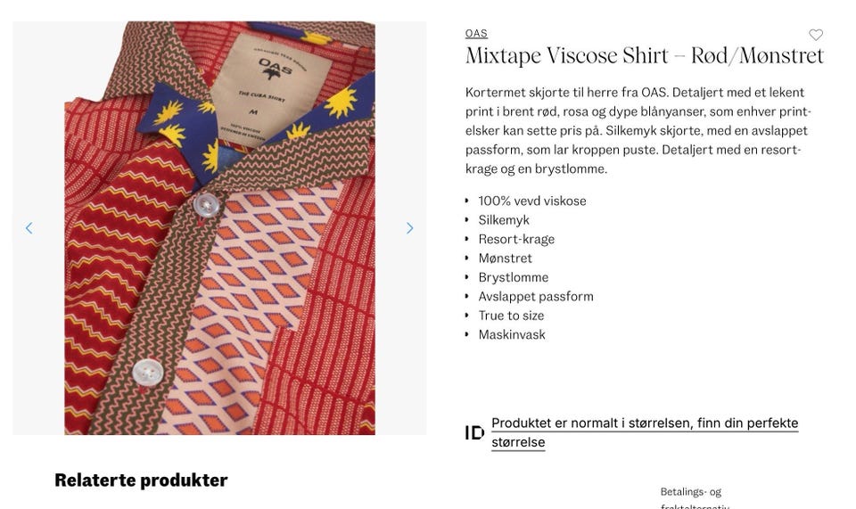Select the 'True to size' bullet
The height and width of the screenshot is (509, 856).
[x=511, y=316]
